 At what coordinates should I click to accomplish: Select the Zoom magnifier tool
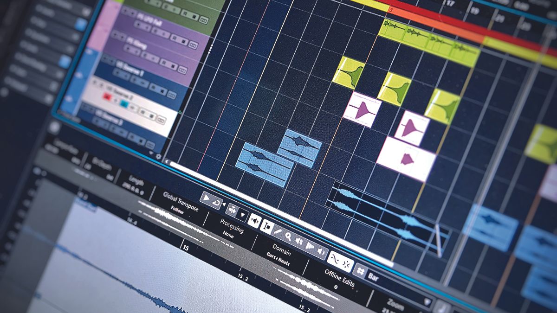(x=288, y=236)
